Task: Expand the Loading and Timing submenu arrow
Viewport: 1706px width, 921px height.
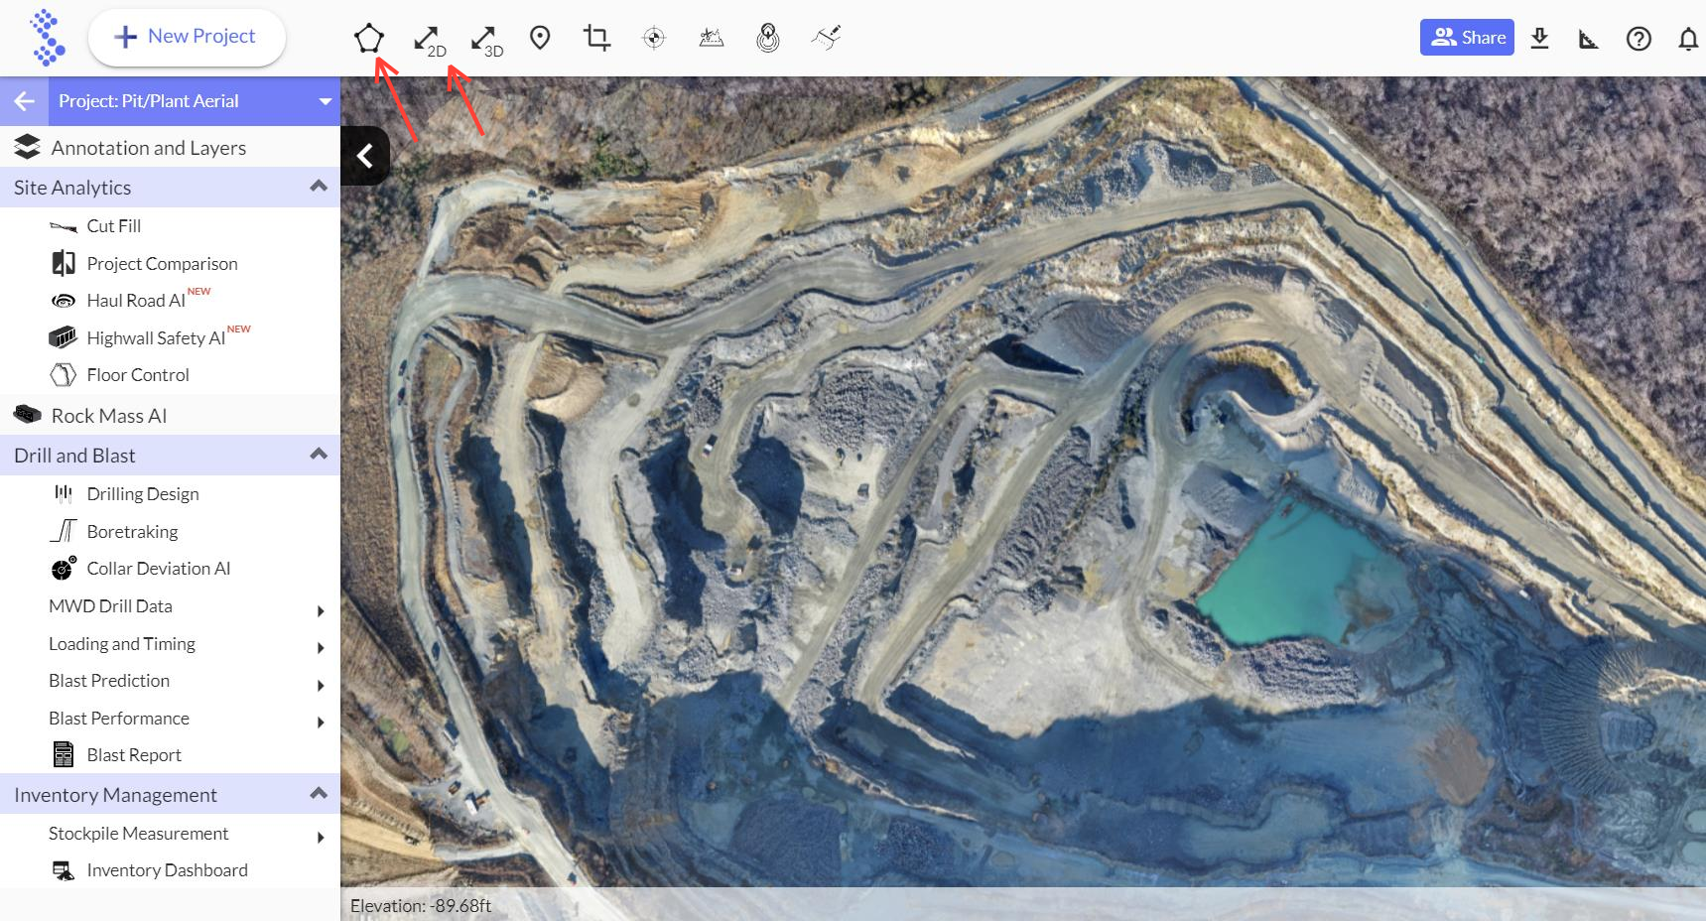Action: (321, 648)
